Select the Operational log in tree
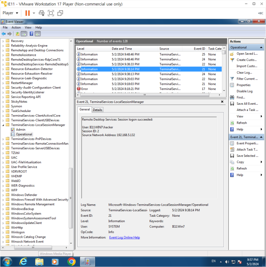The height and width of the screenshot is (267, 266). coord(24,134)
